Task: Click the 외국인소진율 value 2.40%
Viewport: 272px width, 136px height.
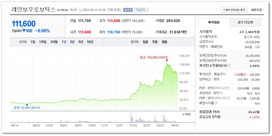Action: pyautogui.click(x=255, y=66)
